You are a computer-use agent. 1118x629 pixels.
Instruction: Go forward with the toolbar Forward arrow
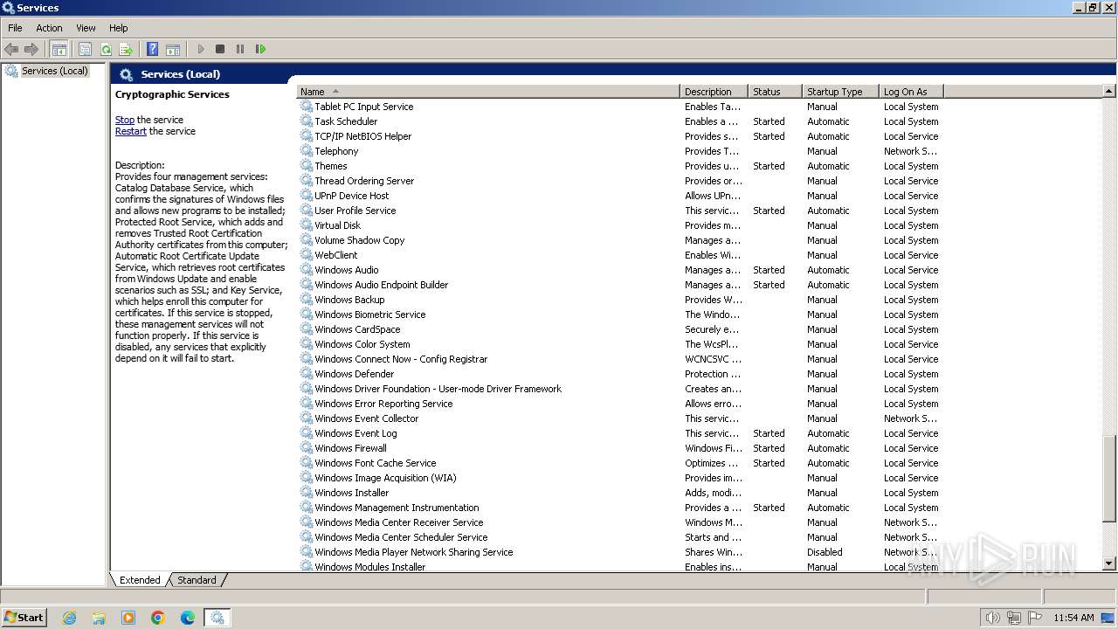pos(31,49)
